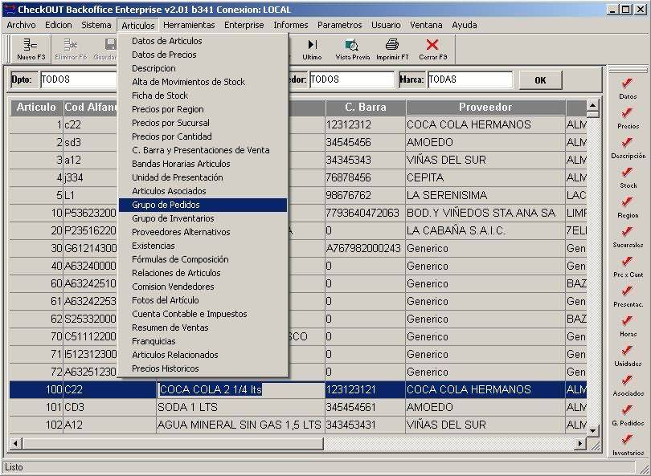Select cell CEPITA
The image size is (651, 476).
(x=485, y=178)
